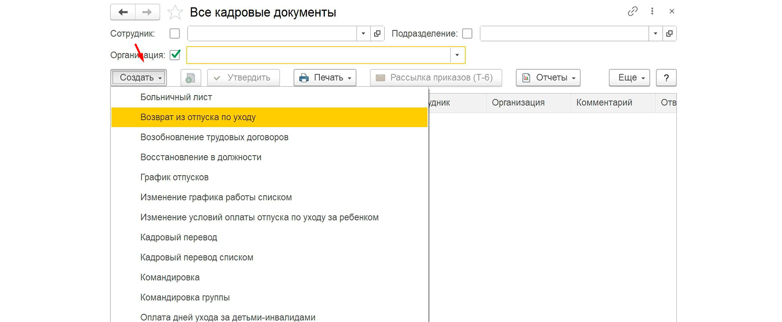Open help with the question mark button

pyautogui.click(x=666, y=78)
